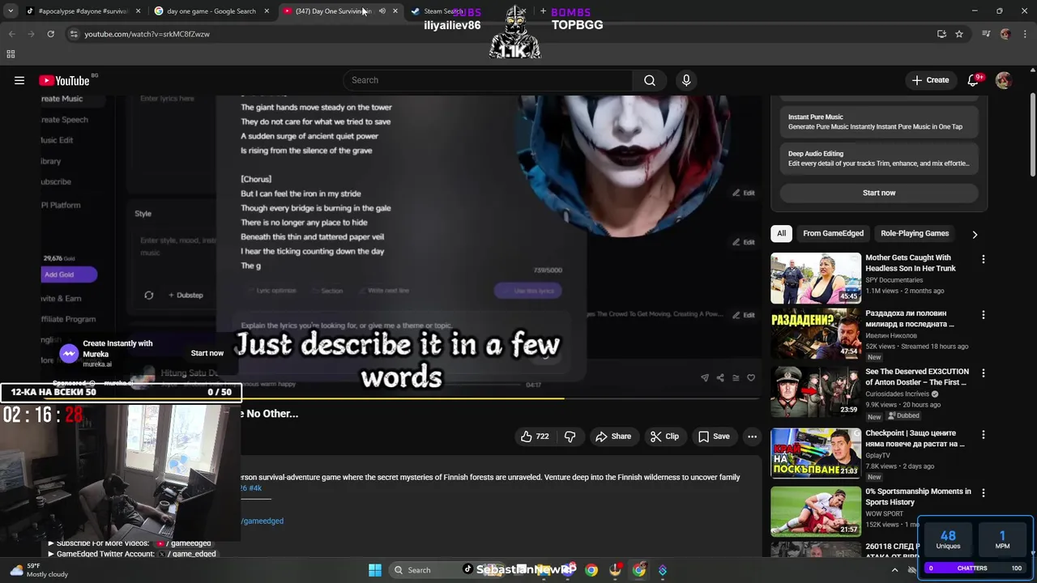This screenshot has width=1037, height=583.
Task: Clip the video
Action: point(664,436)
